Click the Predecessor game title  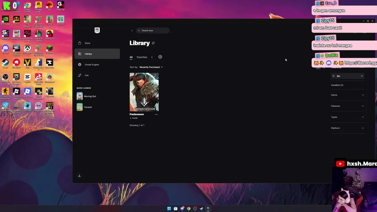tap(137, 114)
